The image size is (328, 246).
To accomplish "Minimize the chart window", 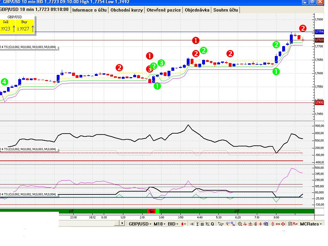I will click(305, 2).
